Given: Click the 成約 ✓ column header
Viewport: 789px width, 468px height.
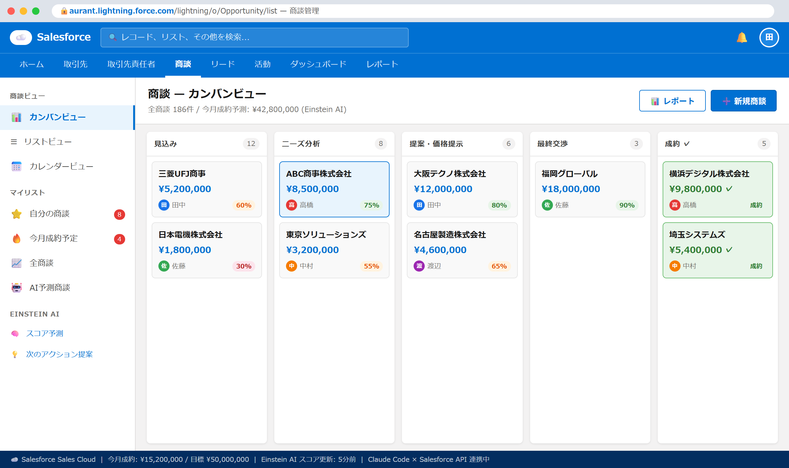Looking at the screenshot, I should pos(717,144).
